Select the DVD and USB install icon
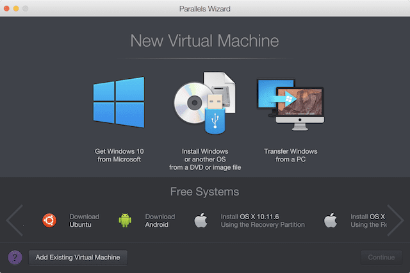This screenshot has height=273, width=410. pos(205,103)
